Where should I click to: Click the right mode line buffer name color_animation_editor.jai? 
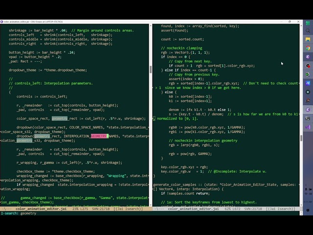193,209
